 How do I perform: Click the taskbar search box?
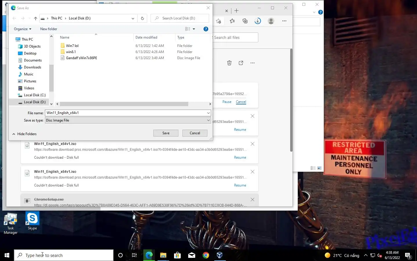64,255
